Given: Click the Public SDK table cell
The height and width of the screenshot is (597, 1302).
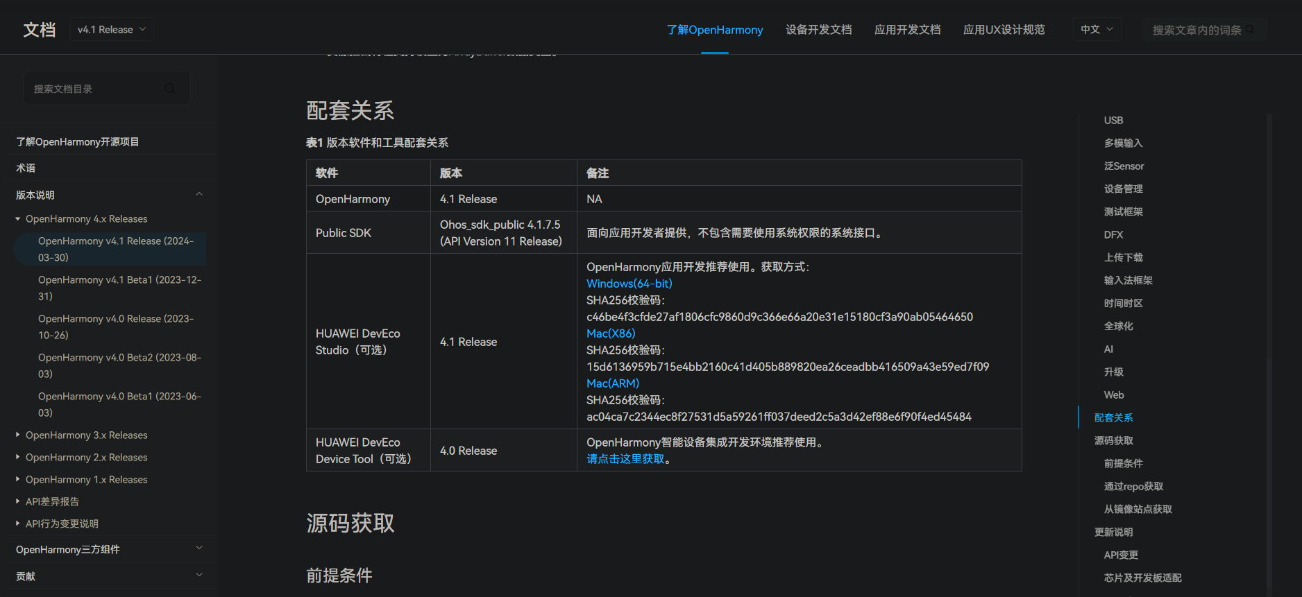Looking at the screenshot, I should click(369, 233).
